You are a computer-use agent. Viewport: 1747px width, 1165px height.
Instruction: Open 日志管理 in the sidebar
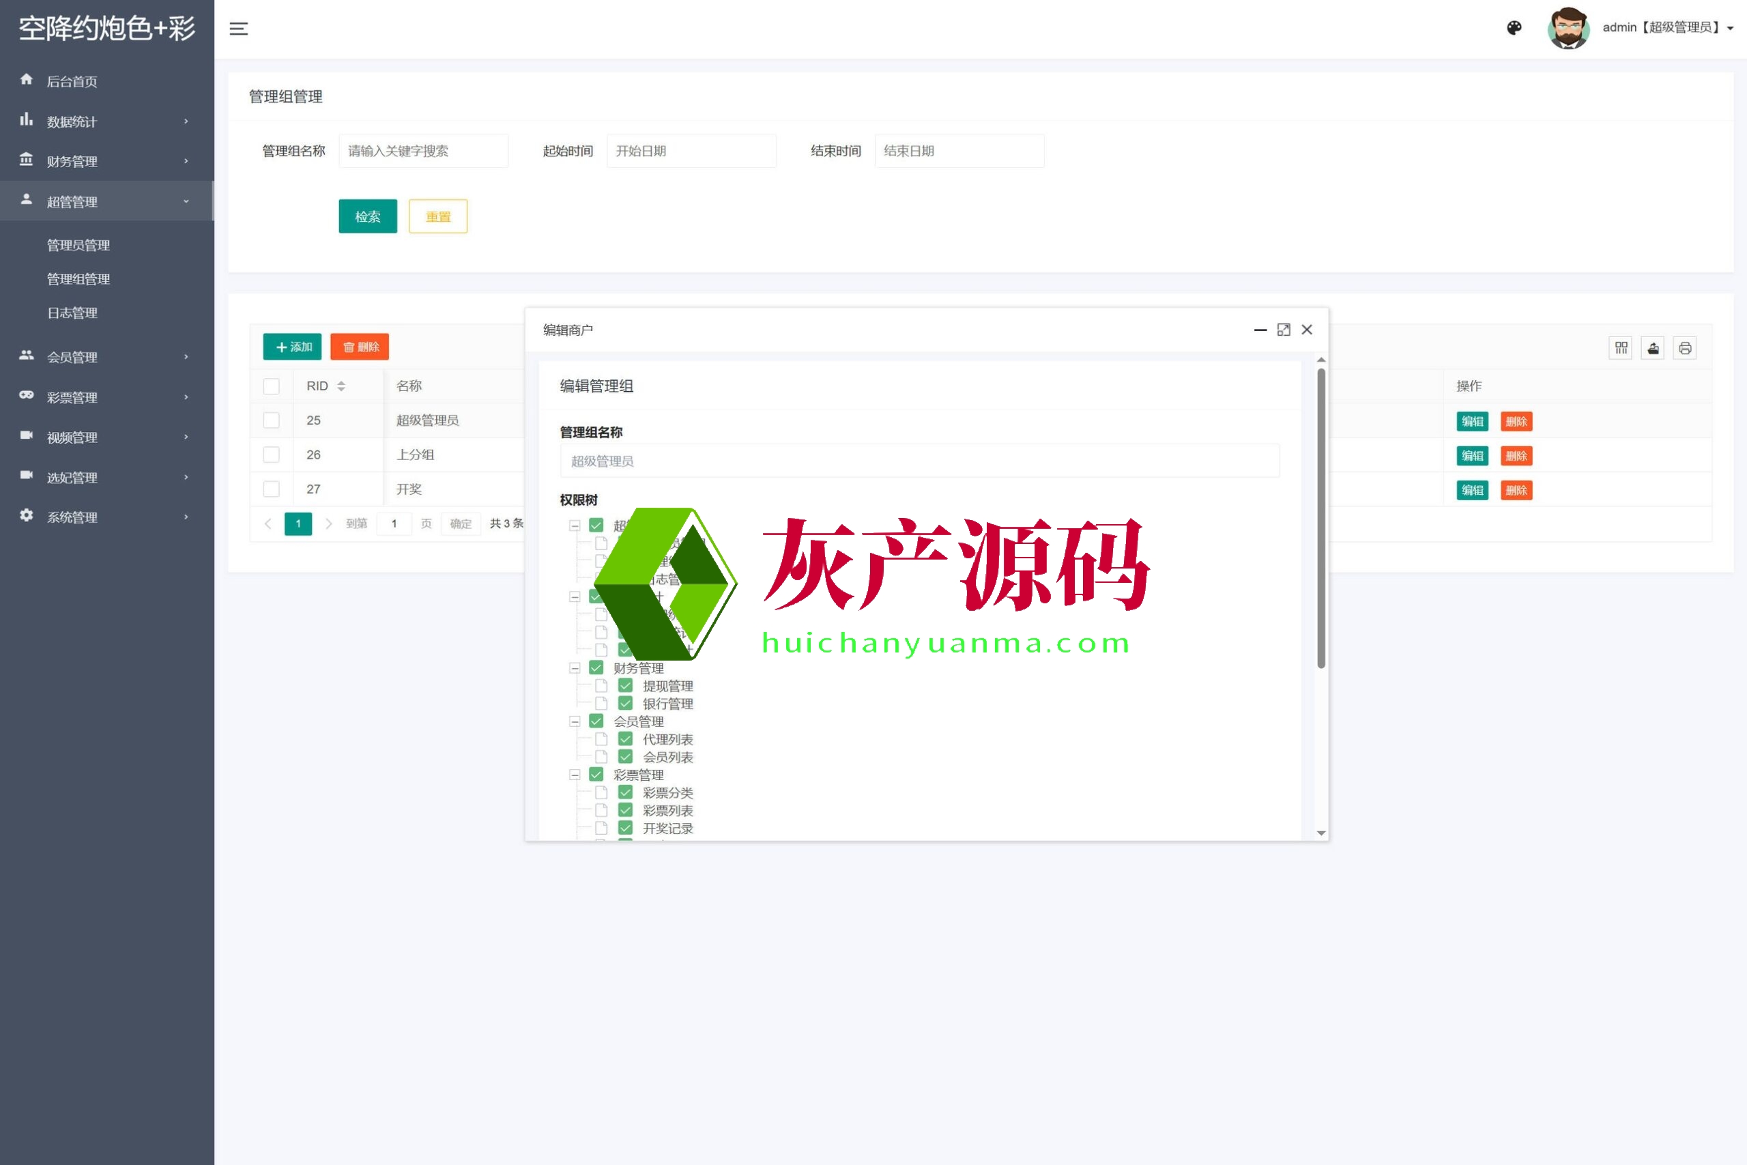pyautogui.click(x=73, y=313)
